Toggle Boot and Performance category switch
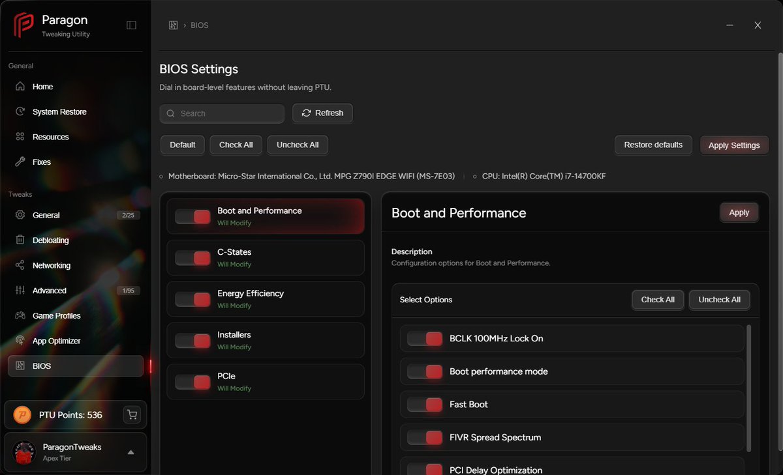Viewport: 783px width, 475px height. click(x=192, y=217)
